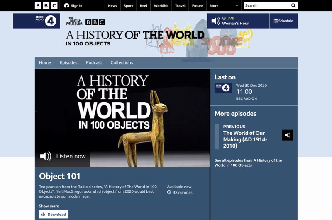This screenshot has width=332, height=220.
Task: Open the Episodes tab
Action: coord(68,63)
